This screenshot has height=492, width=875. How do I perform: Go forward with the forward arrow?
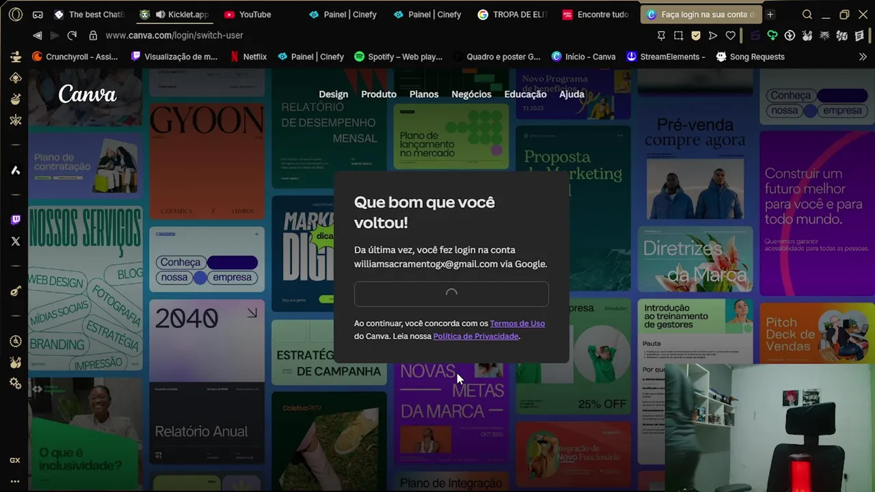pyautogui.click(x=55, y=35)
